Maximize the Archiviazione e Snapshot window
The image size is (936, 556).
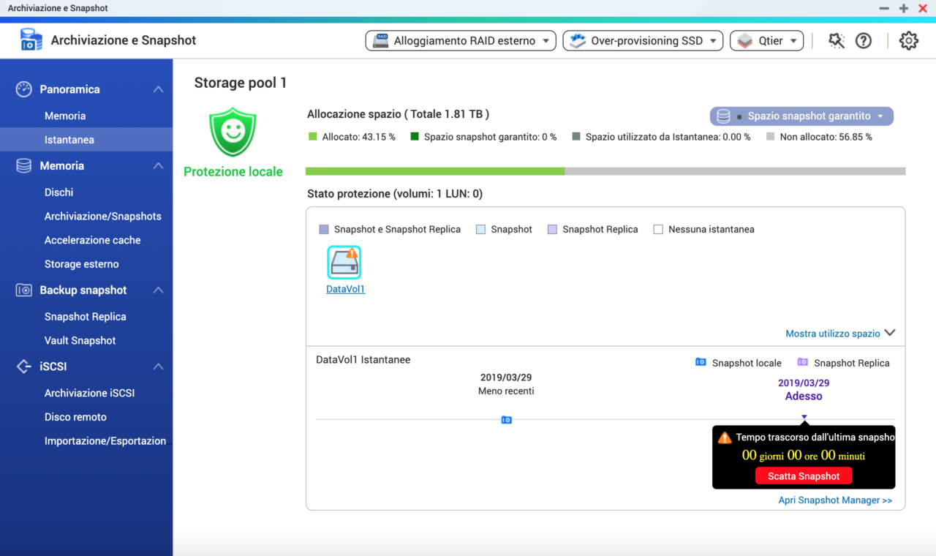click(x=904, y=8)
